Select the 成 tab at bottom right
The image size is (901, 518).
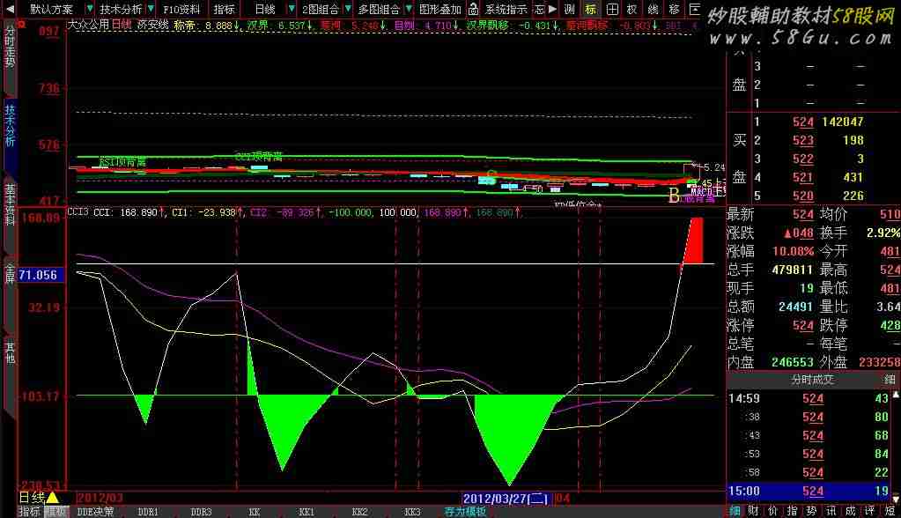851,511
